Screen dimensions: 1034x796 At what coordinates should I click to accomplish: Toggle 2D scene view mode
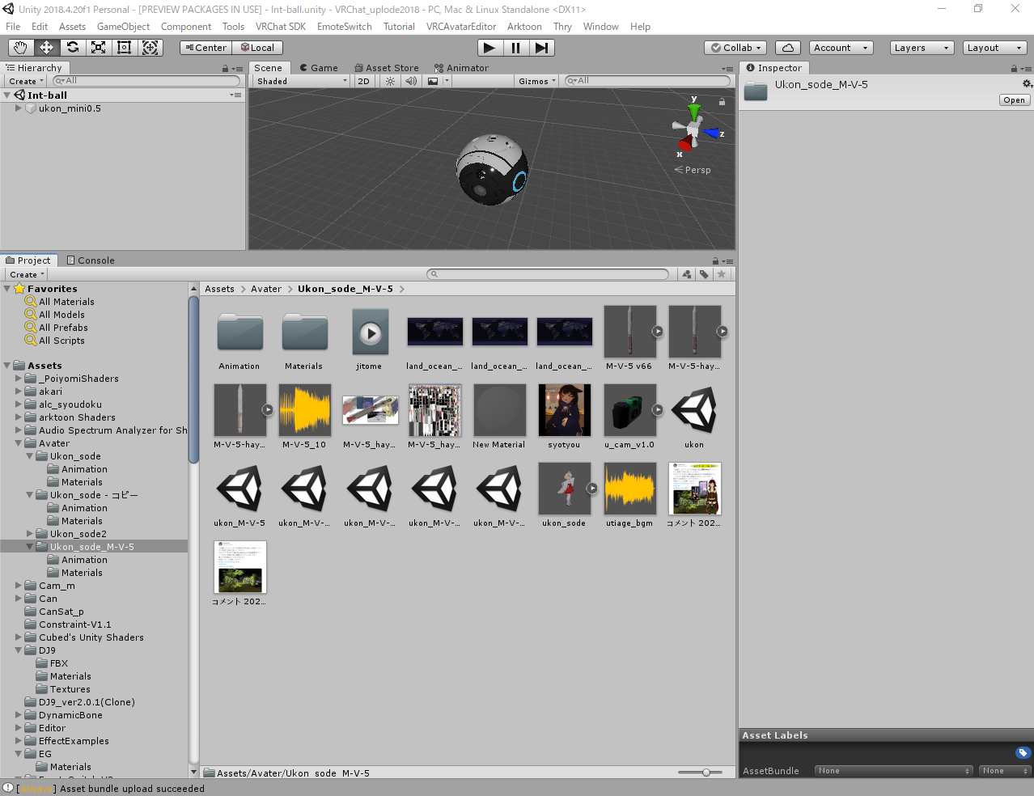click(x=363, y=81)
